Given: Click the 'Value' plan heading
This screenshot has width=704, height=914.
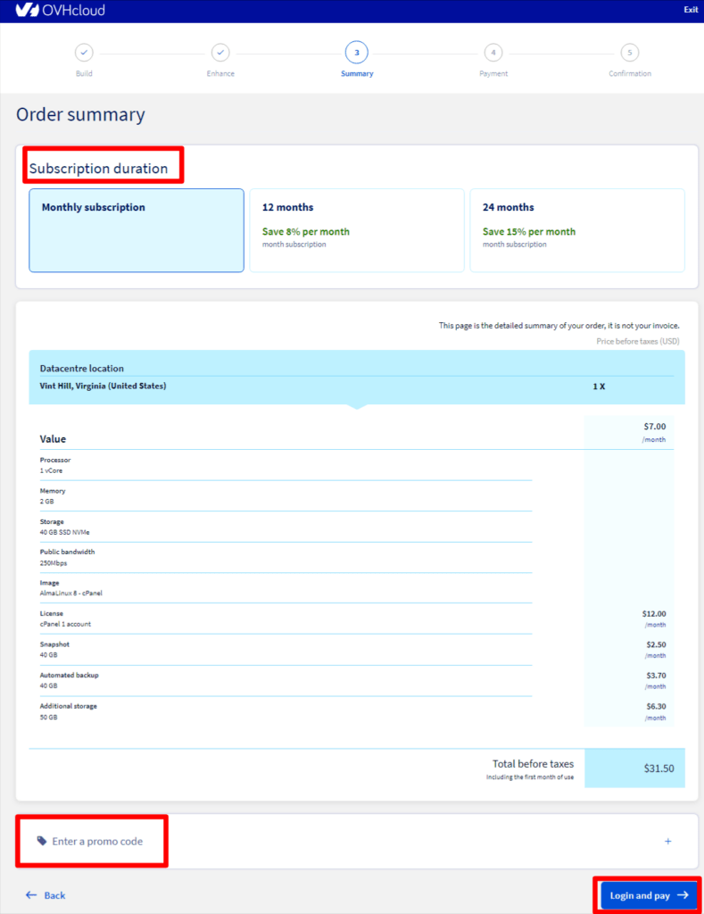Looking at the screenshot, I should click(x=53, y=439).
